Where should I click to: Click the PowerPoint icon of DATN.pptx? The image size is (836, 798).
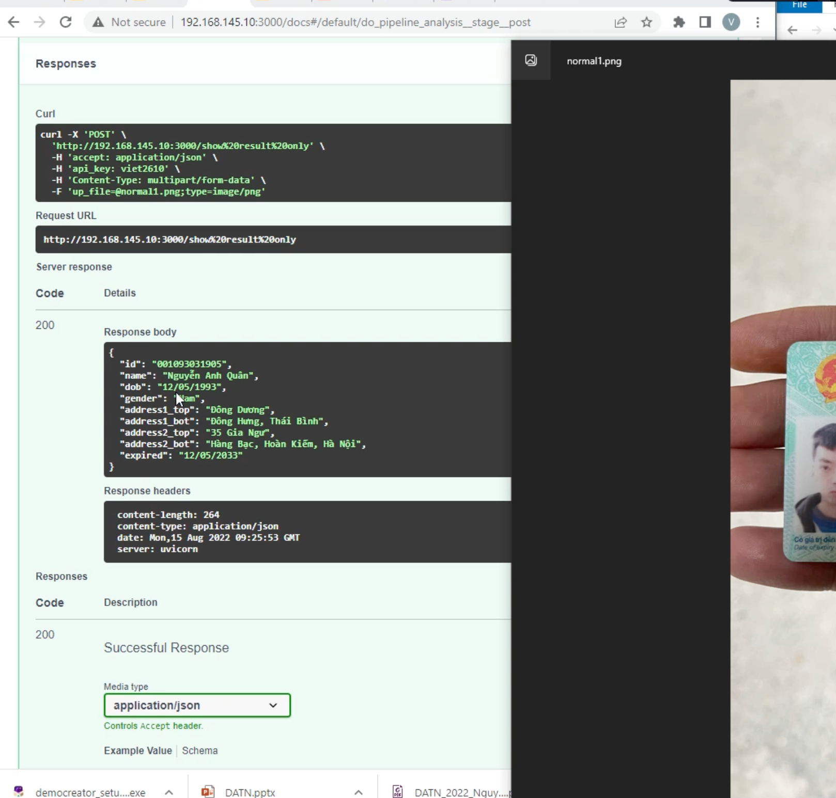coord(208,791)
